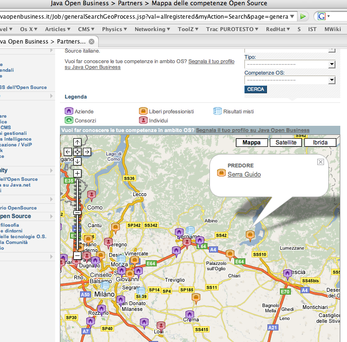Image resolution: width=347 pixels, height=342 pixels.
Task: Click the purple company marker near Brescia
Action: [287, 274]
